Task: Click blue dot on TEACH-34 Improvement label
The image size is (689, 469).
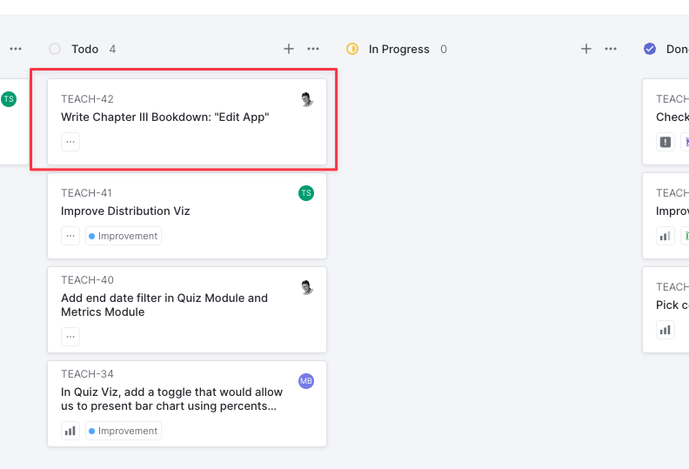Action: pos(92,431)
